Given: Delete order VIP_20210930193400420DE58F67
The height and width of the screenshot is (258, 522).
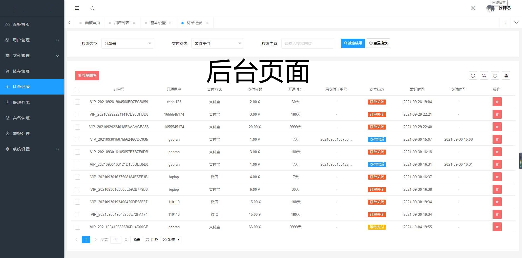Looking at the screenshot, I should point(497,202).
